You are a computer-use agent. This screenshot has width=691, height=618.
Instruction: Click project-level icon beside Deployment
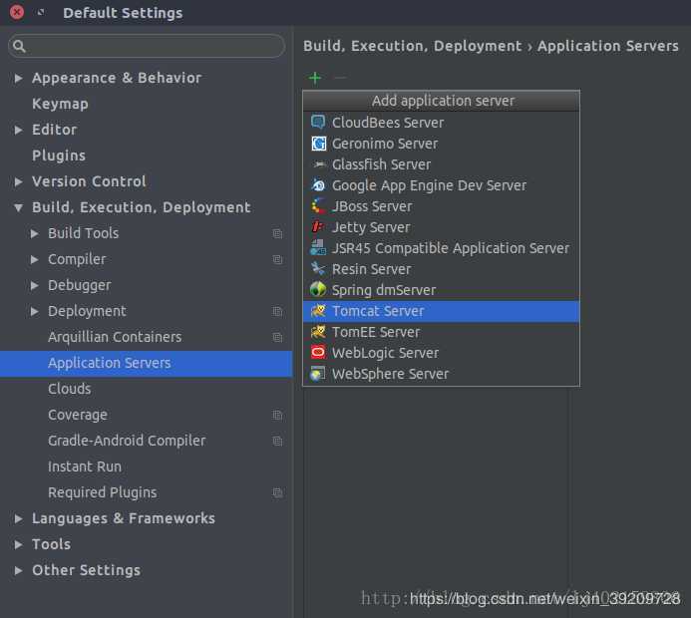pos(277,311)
